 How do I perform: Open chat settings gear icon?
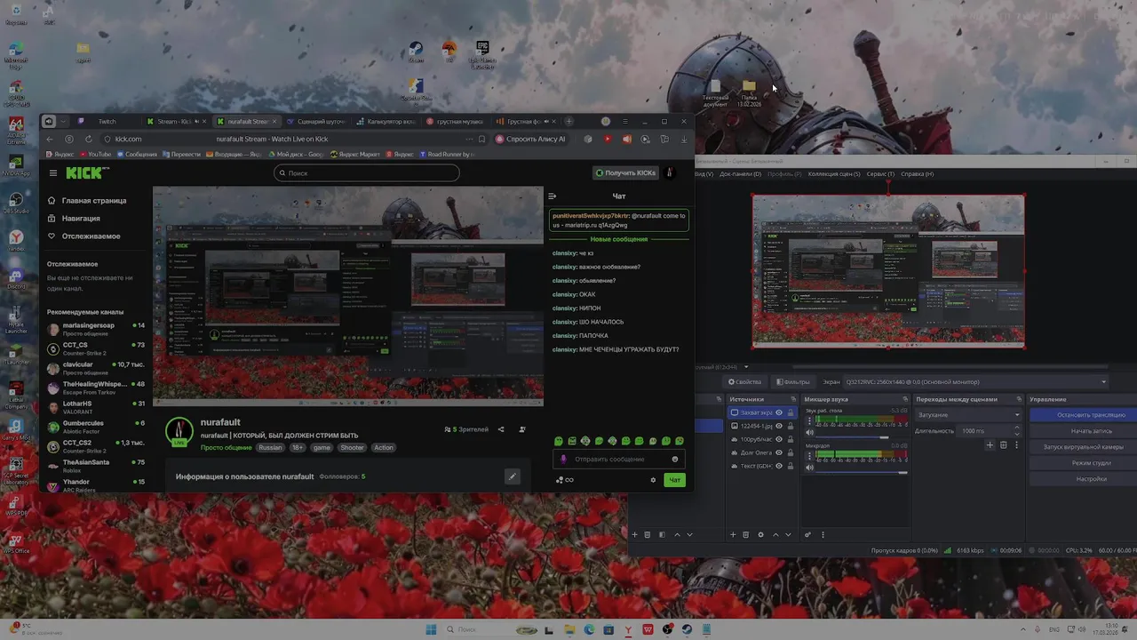click(653, 480)
